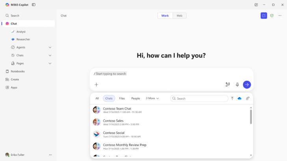Select the Contoso Sales chat
Screen dimensions: 287x161
pyautogui.click(x=170, y=122)
